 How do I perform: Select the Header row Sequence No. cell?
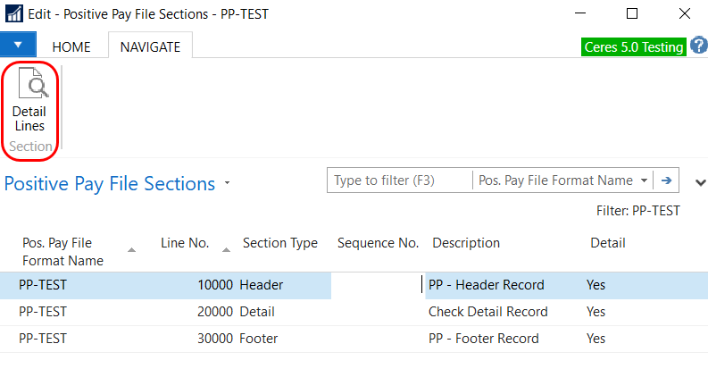(x=375, y=285)
